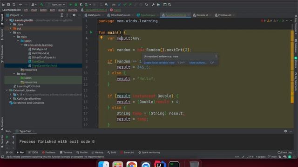This screenshot has height=167, width=298.
Task: Click the Debug bug icon in the toolbar
Action: click(x=76, y=5)
